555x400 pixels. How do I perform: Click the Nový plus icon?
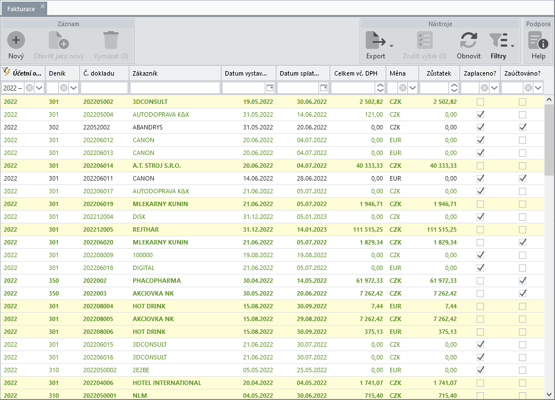pos(16,40)
